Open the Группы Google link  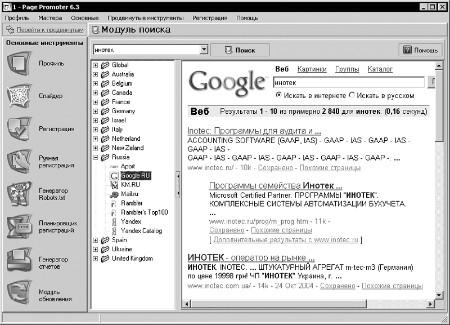click(x=347, y=69)
